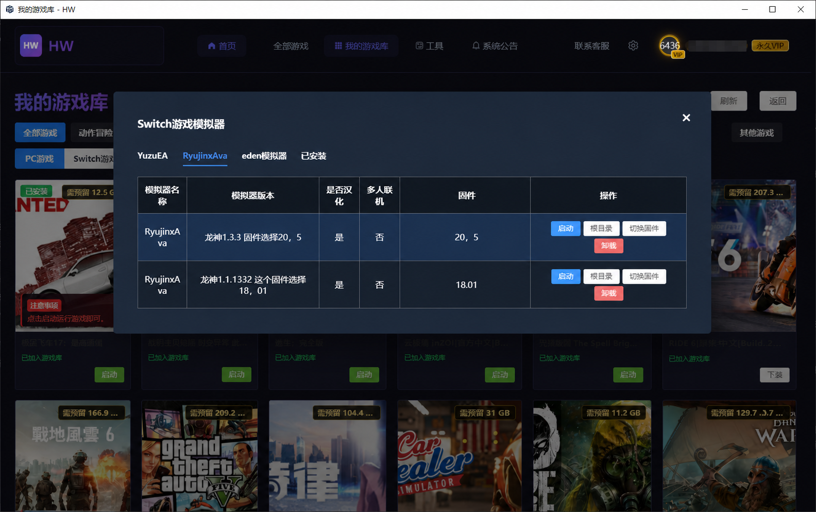This screenshot has width=816, height=512.
Task: Close the Switch emulator dialog
Action: (686, 118)
